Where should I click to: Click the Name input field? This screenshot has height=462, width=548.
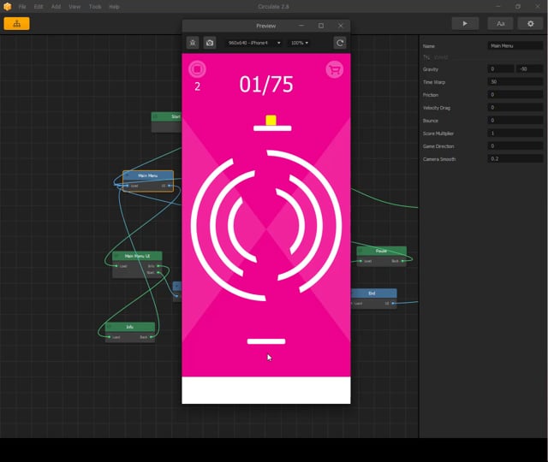pos(515,45)
